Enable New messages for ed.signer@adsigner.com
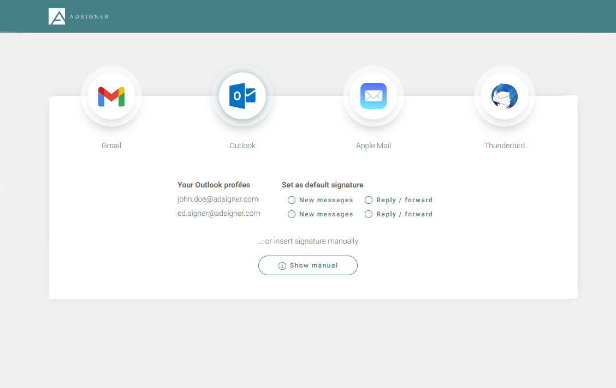 (x=292, y=214)
